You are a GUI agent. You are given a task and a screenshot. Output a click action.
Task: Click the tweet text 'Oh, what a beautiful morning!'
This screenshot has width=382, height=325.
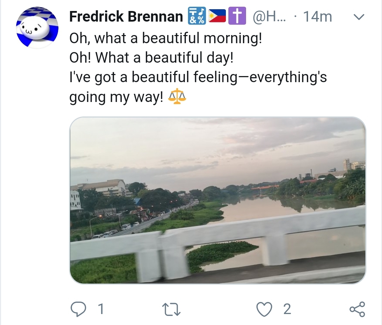point(166,38)
